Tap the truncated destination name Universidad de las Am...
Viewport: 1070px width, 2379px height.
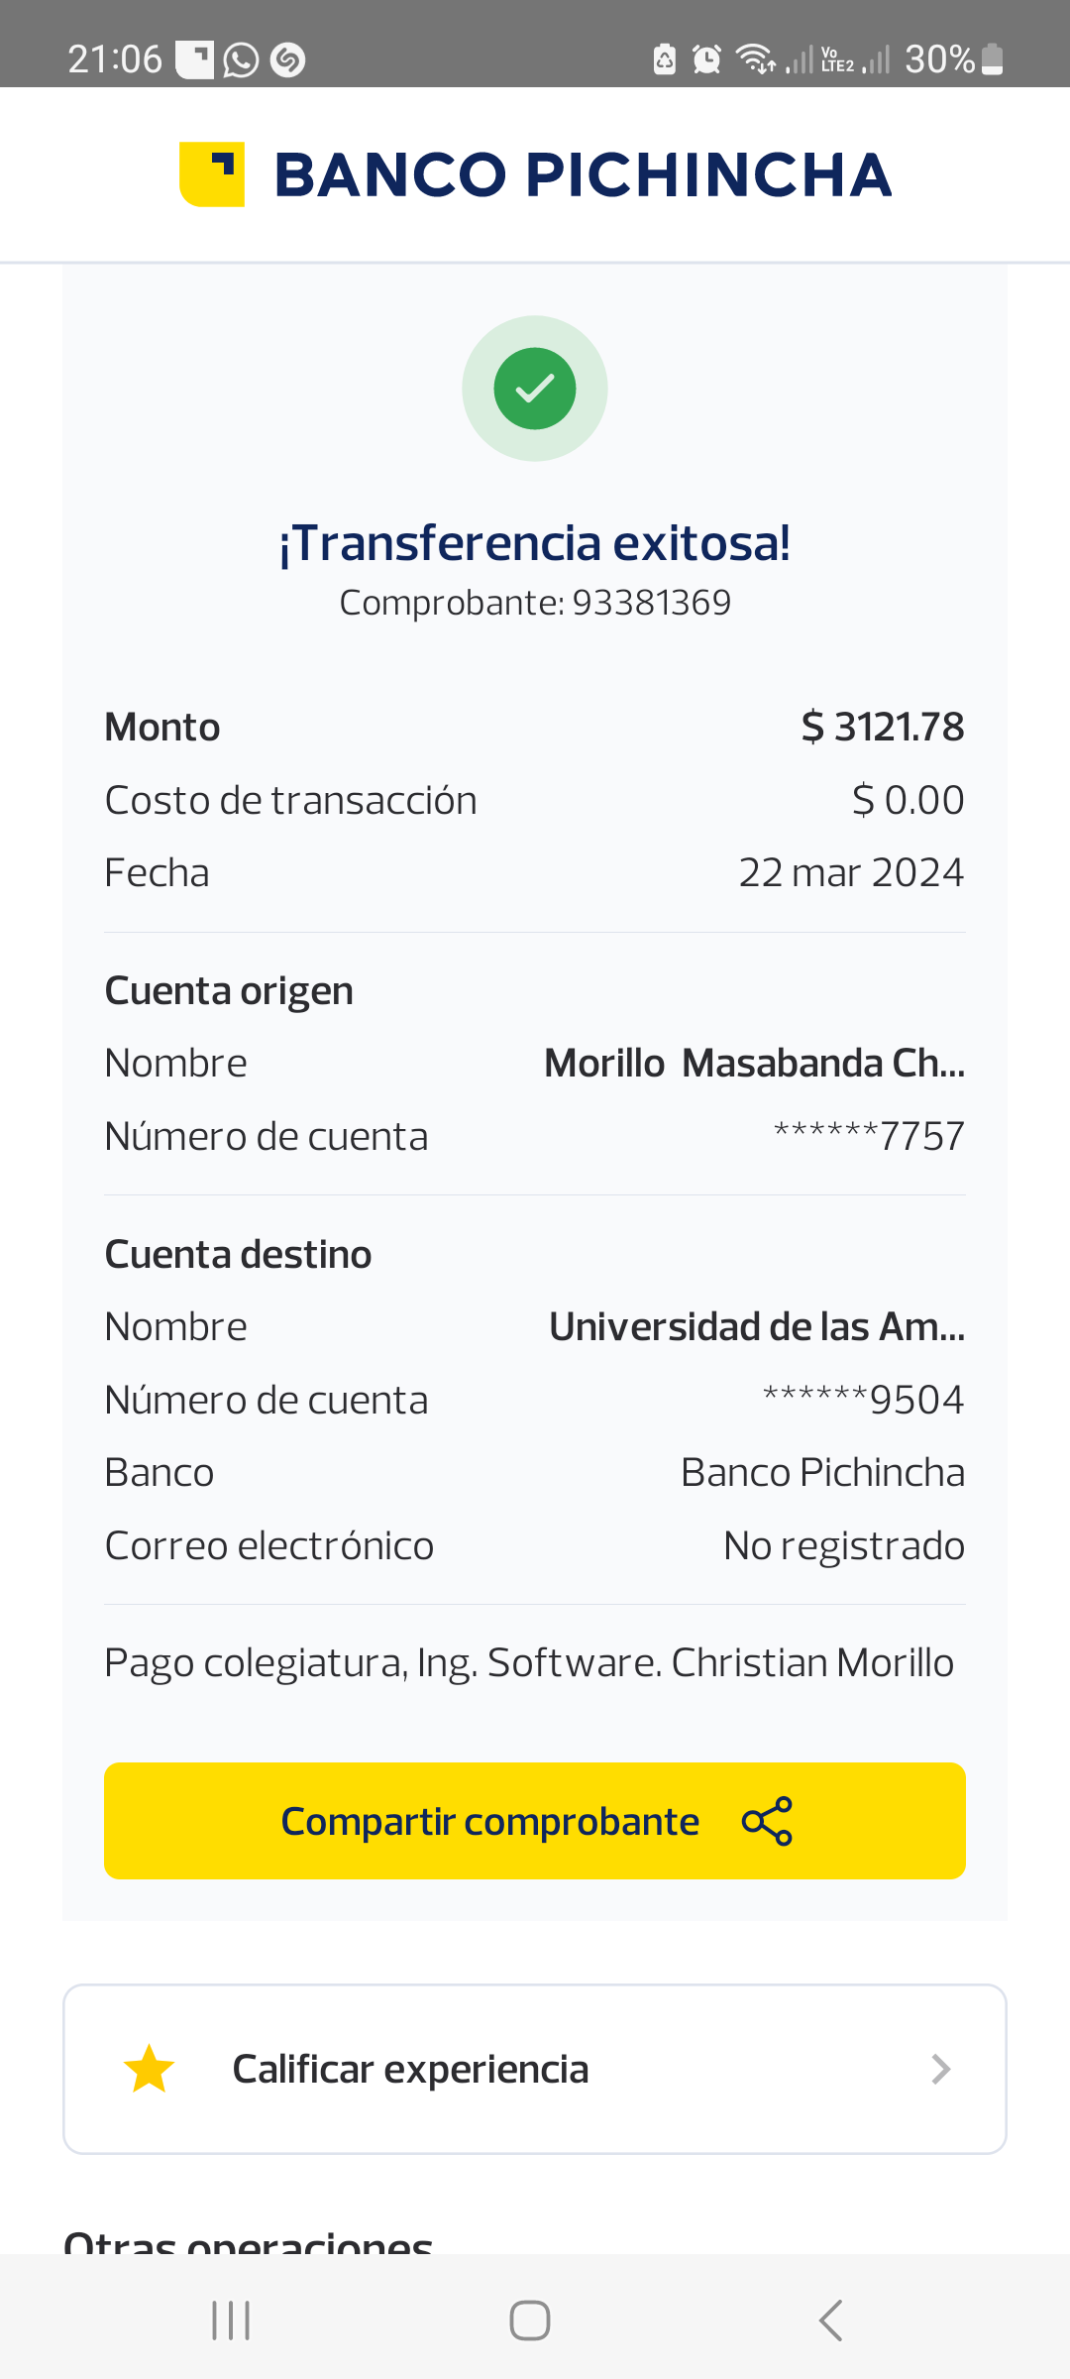(756, 1327)
